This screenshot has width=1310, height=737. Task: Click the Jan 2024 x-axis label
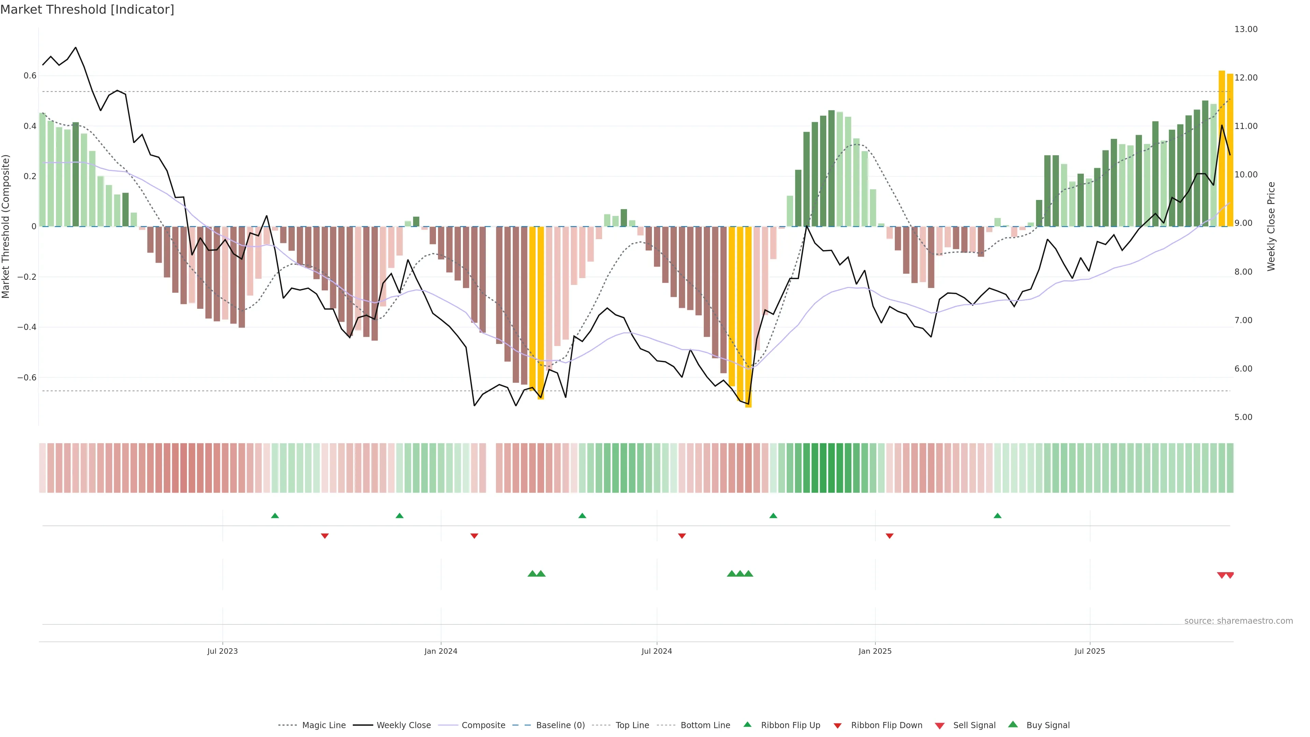(x=441, y=651)
